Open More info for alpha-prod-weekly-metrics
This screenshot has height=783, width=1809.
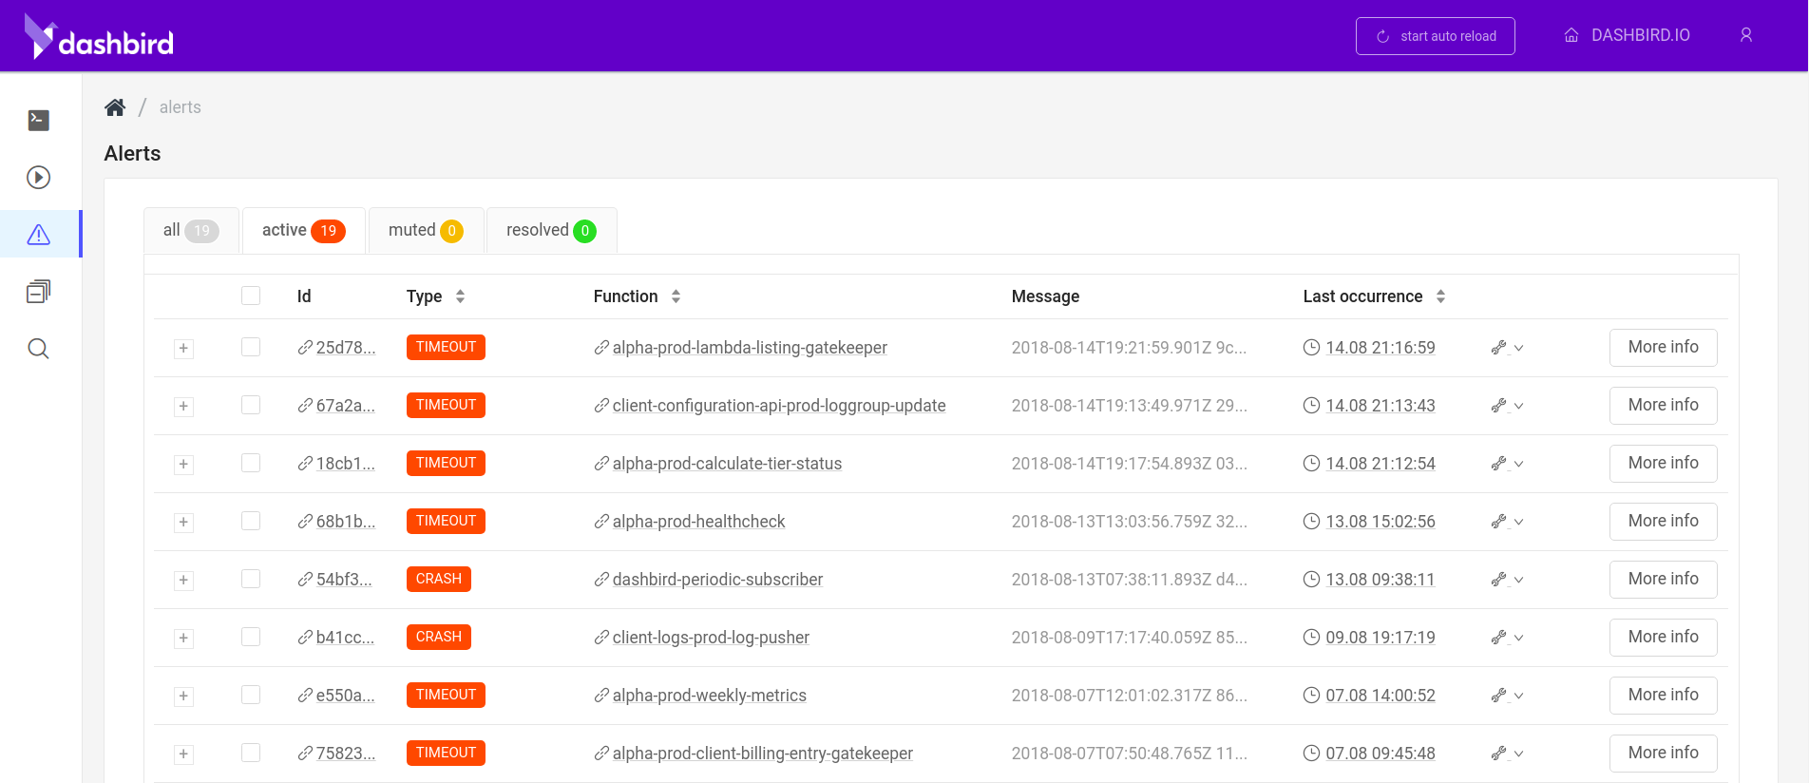pos(1663,695)
